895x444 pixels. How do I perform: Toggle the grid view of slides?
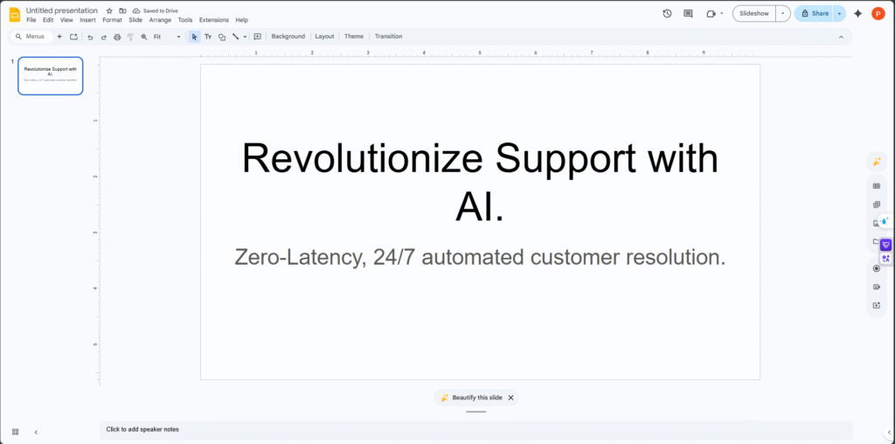pyautogui.click(x=15, y=432)
